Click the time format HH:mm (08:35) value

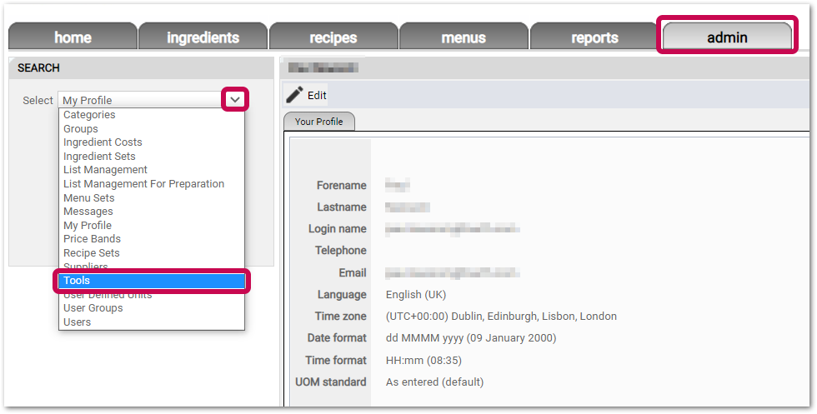coord(424,361)
